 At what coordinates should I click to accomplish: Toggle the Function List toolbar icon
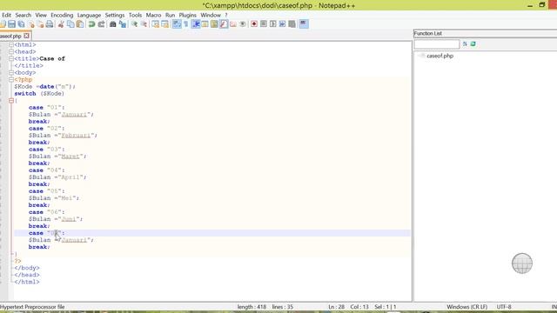coord(224,24)
